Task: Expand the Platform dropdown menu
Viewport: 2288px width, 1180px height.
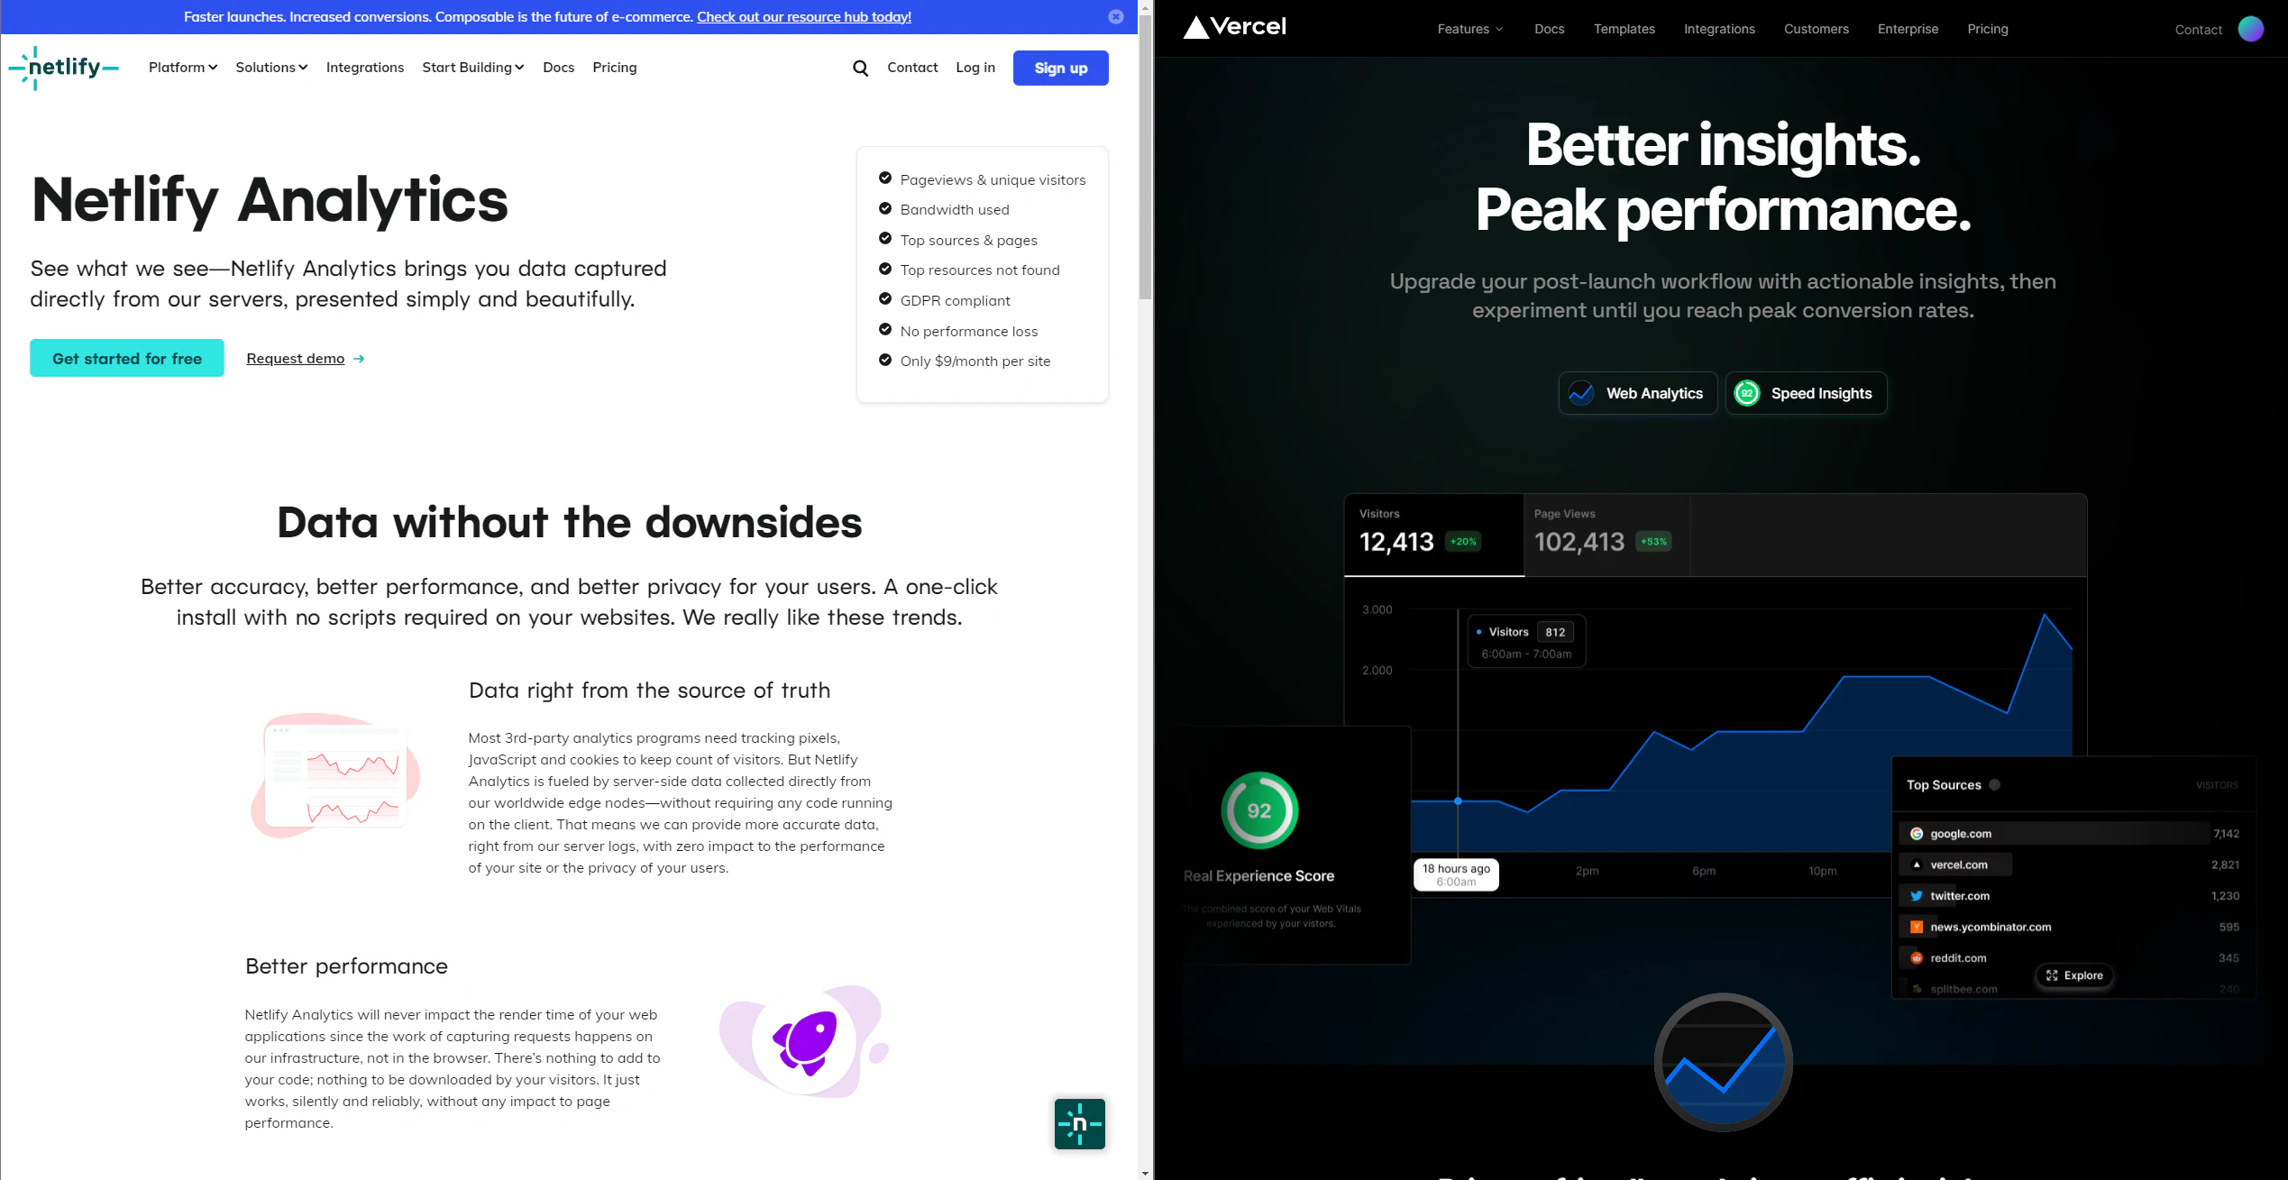Action: pyautogui.click(x=182, y=66)
